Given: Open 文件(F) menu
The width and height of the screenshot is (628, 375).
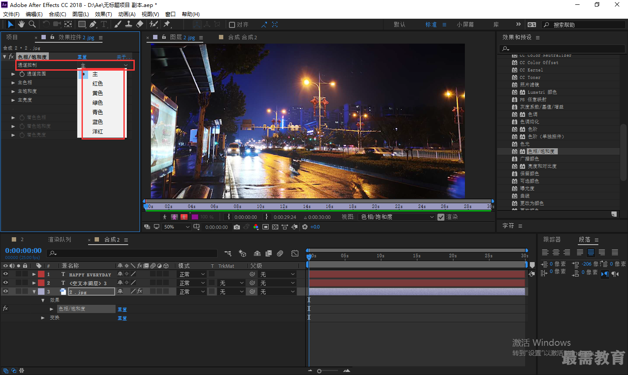Looking at the screenshot, I should coord(11,14).
